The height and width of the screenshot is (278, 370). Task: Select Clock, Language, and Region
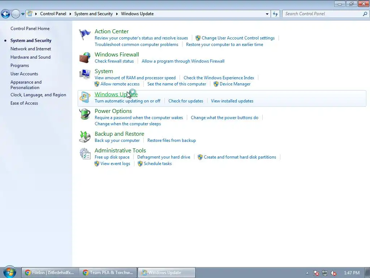pos(38,95)
